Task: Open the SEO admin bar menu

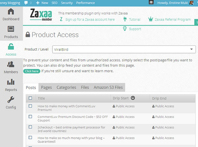Action: click(x=54, y=3)
